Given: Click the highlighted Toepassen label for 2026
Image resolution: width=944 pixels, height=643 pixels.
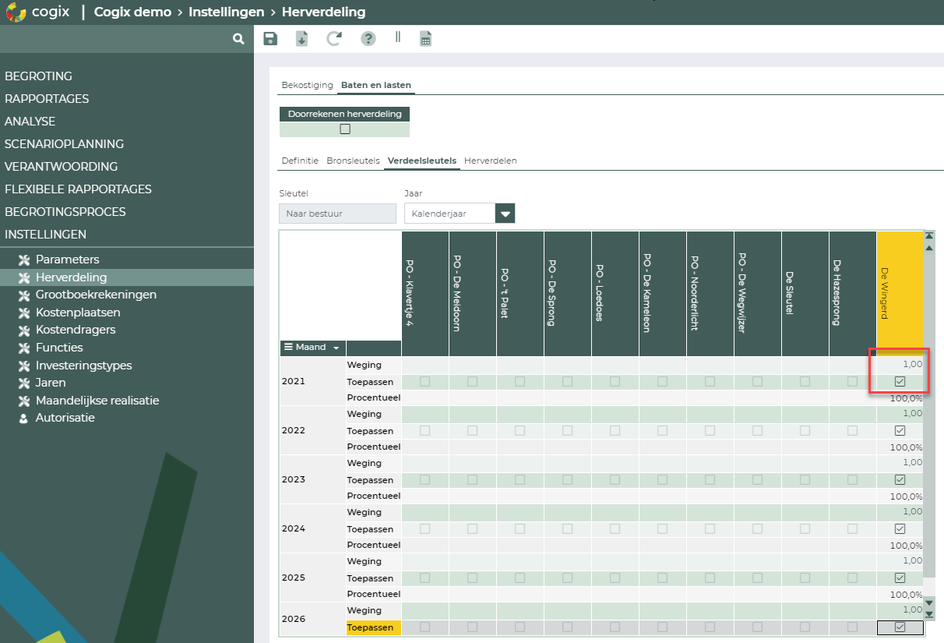Looking at the screenshot, I should click(x=374, y=627).
